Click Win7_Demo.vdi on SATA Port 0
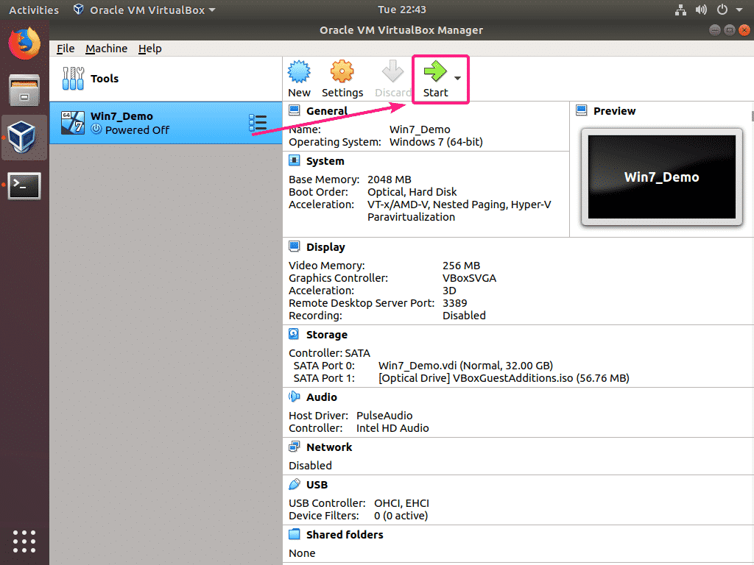Image resolution: width=754 pixels, height=565 pixels. tap(465, 366)
